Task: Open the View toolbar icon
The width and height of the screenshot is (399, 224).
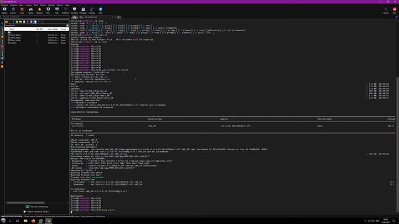Action: click(x=48, y=11)
